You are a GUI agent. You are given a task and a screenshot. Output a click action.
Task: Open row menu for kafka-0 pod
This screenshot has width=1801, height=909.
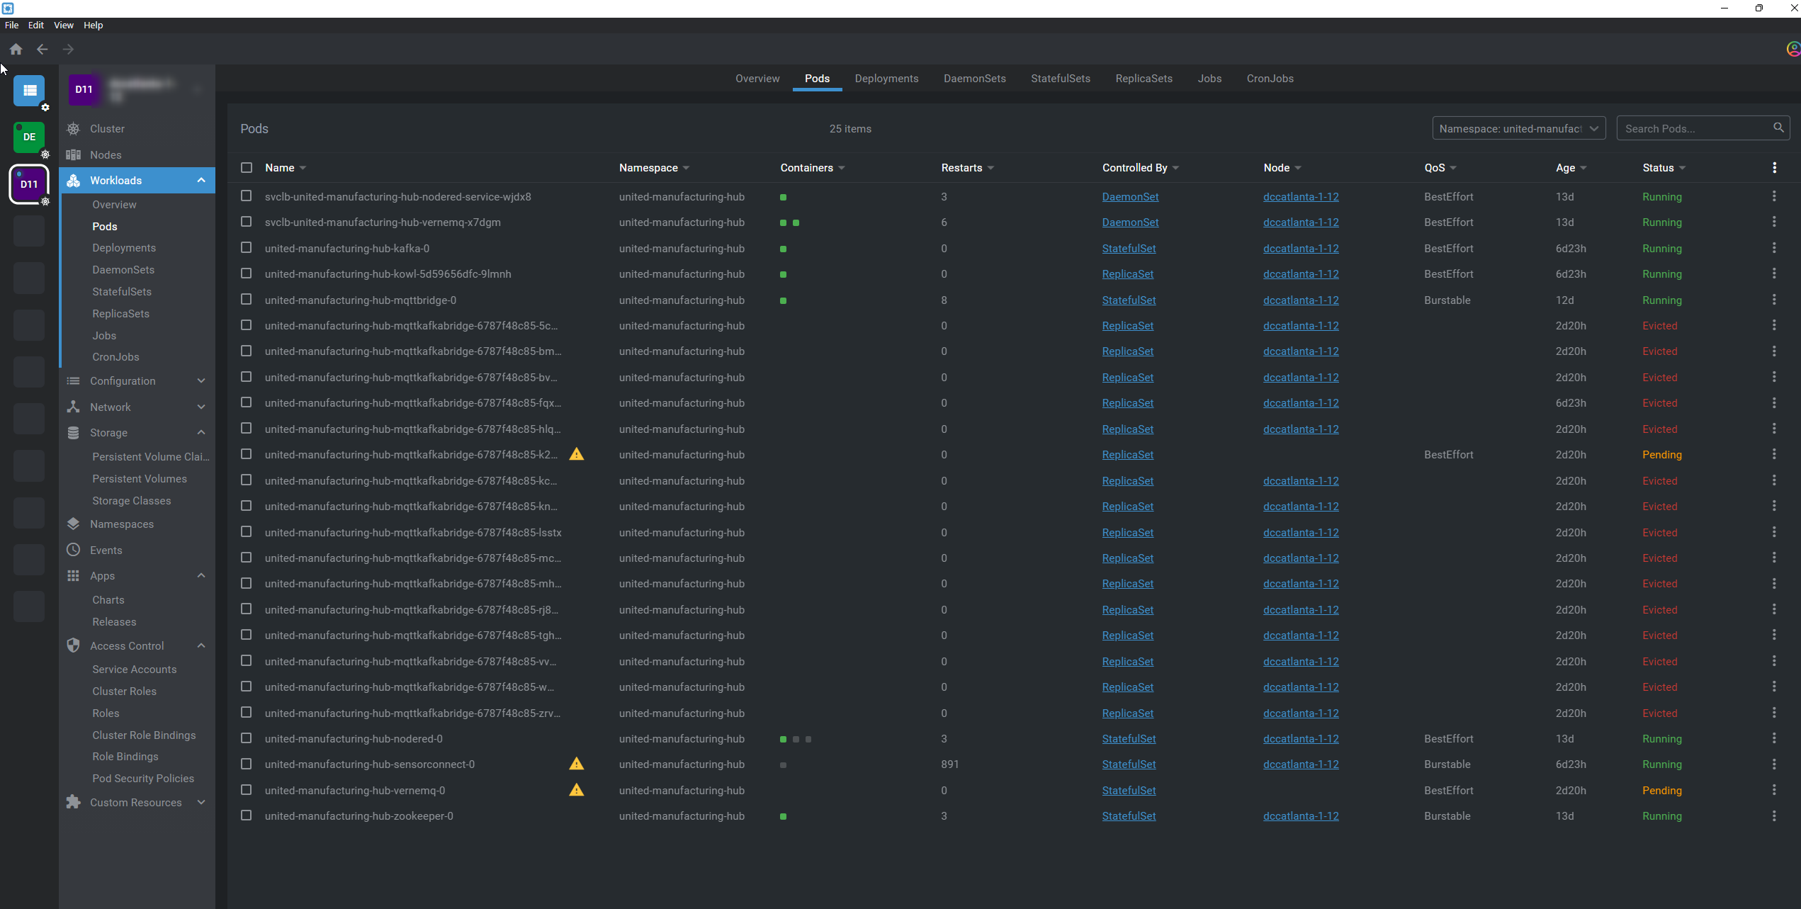click(x=1774, y=248)
